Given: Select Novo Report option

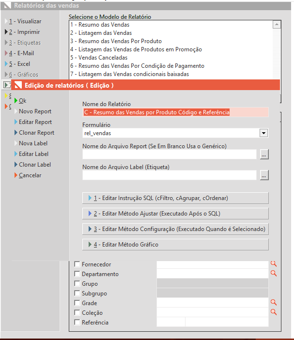Looking at the screenshot, I should point(33,111).
